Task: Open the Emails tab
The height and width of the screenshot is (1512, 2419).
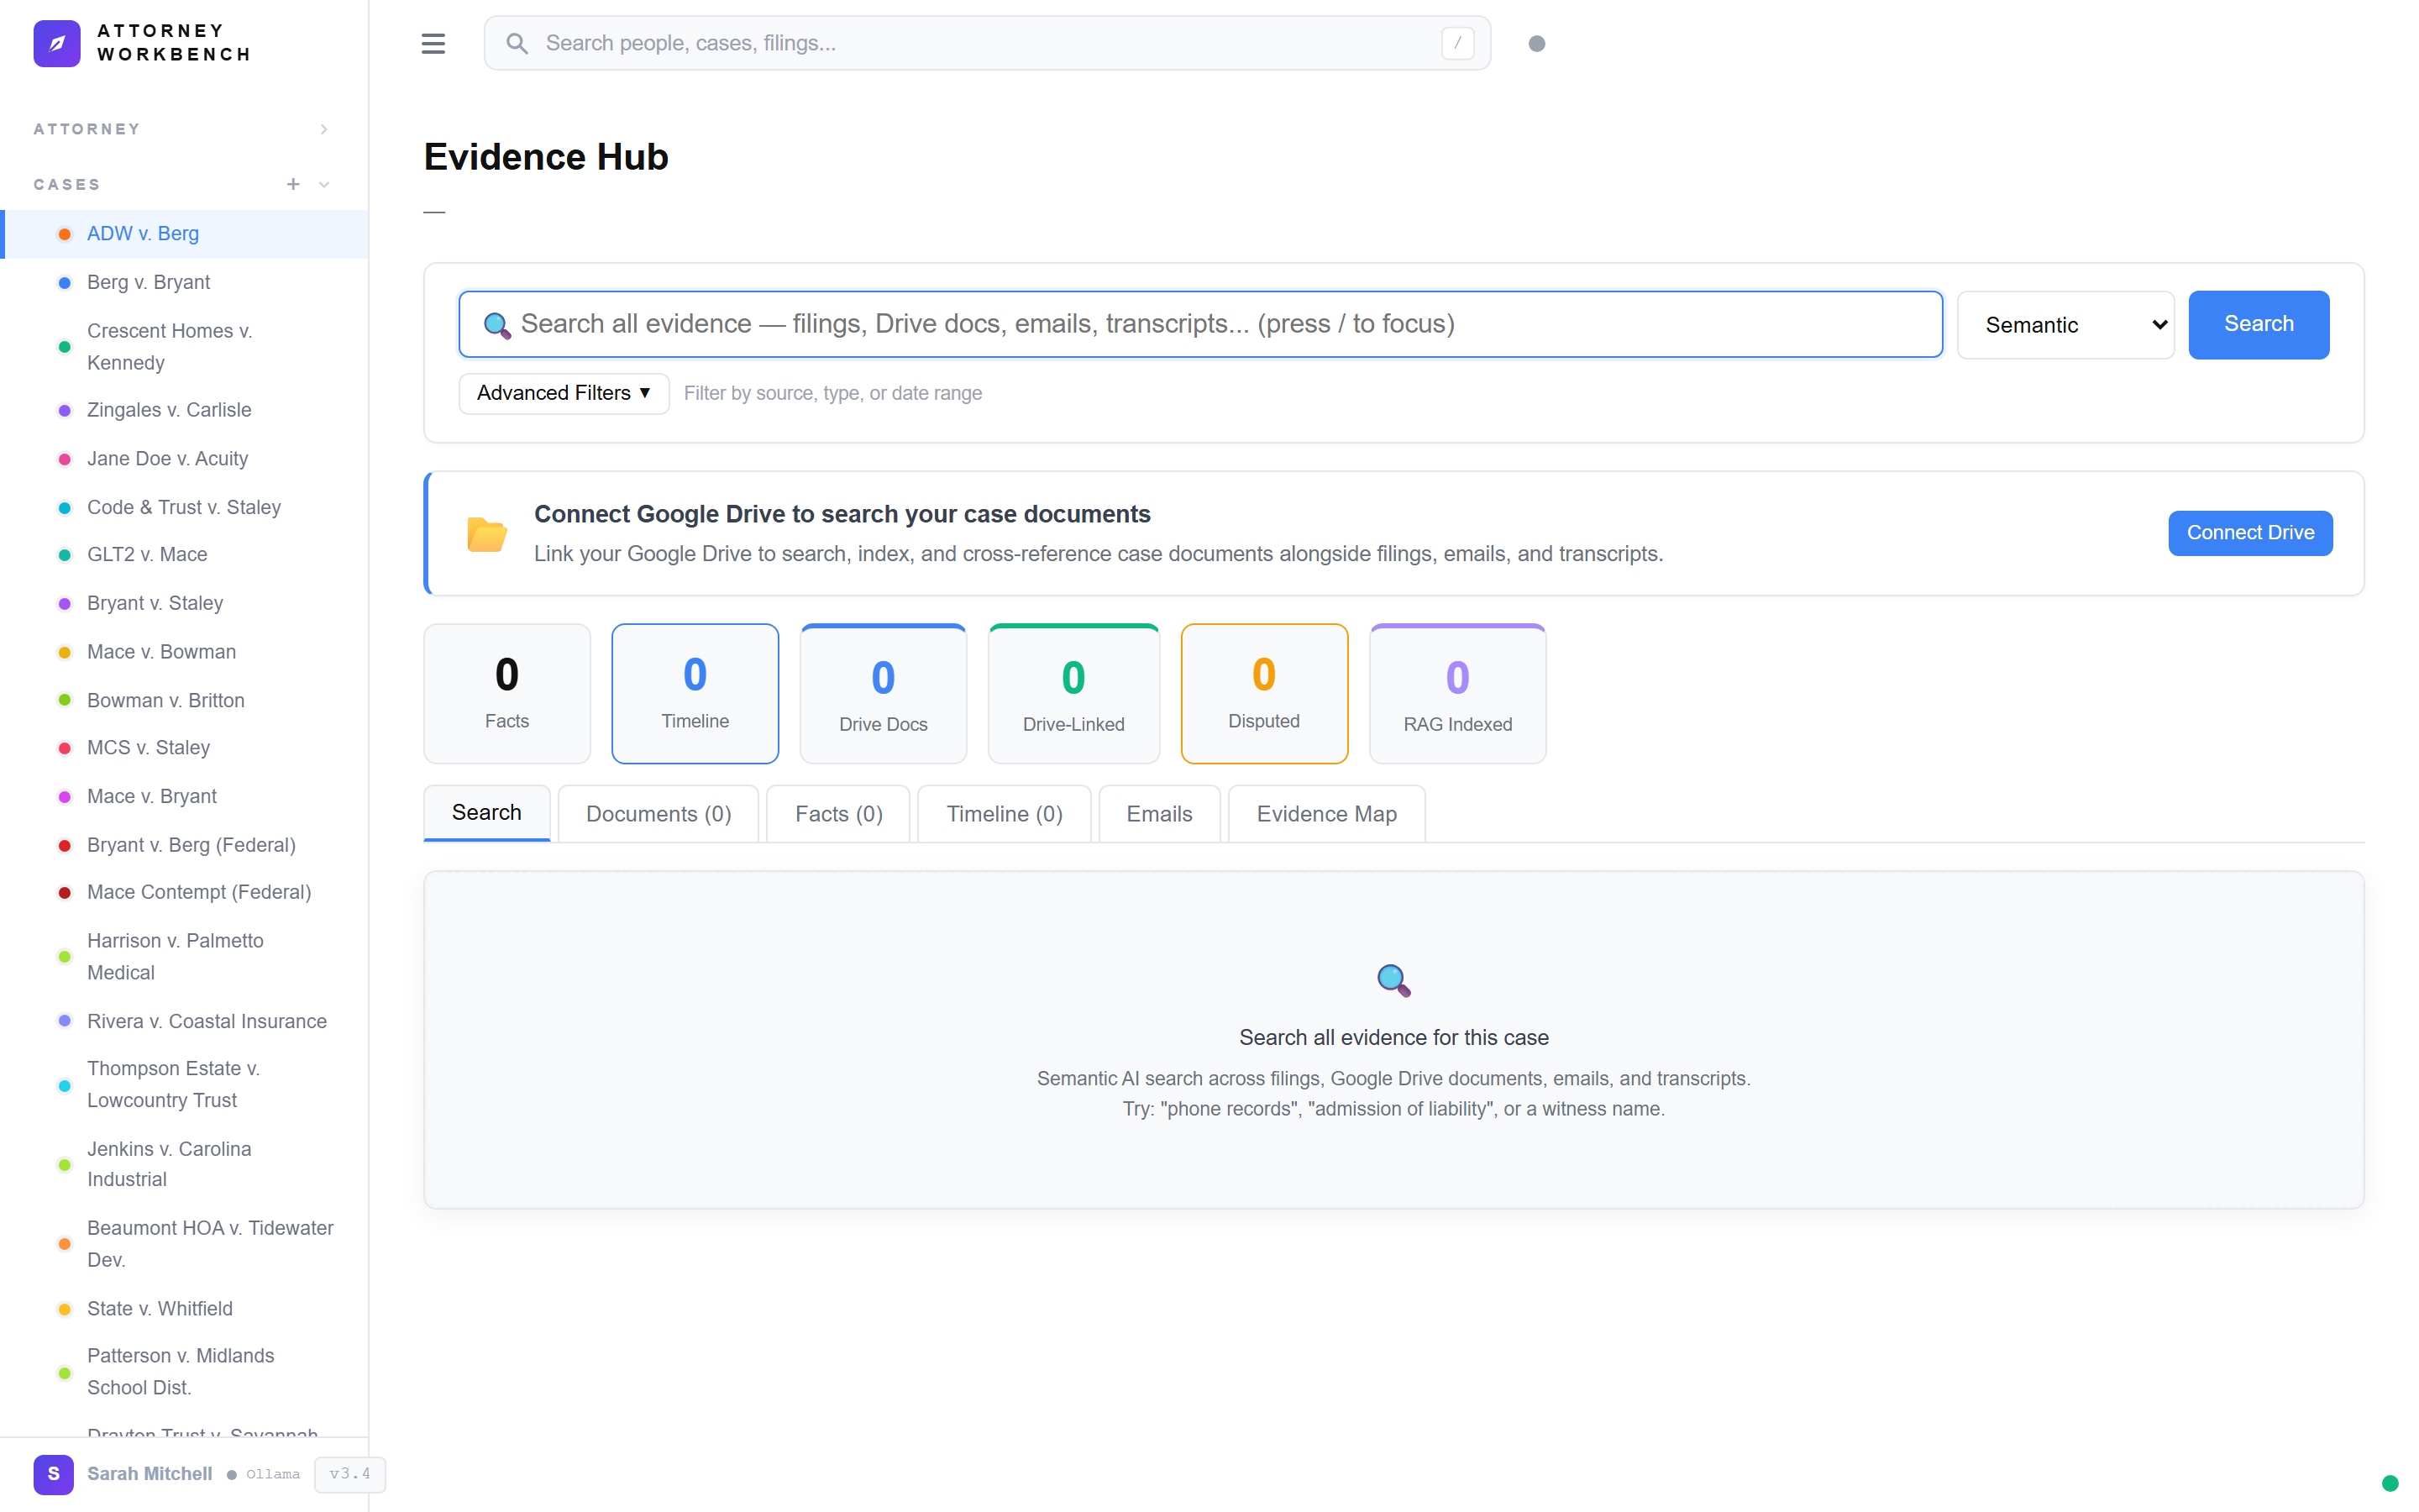Action: coord(1158,813)
